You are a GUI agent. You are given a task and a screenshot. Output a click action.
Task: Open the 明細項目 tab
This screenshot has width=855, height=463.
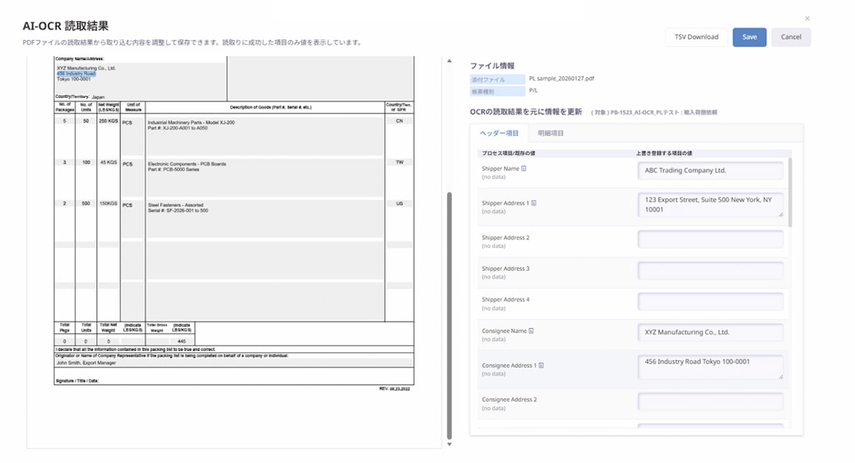(551, 133)
